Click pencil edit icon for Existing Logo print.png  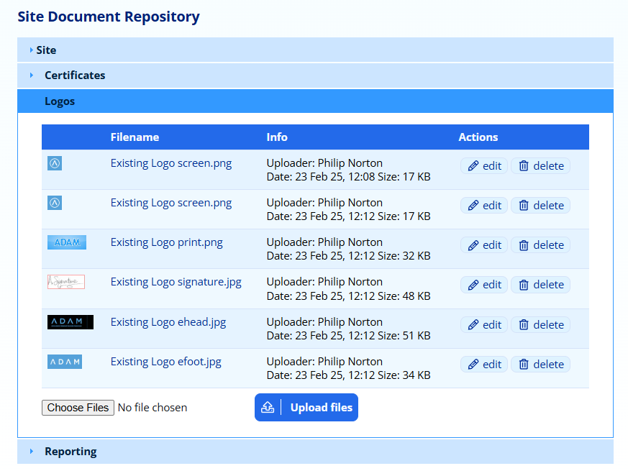pyautogui.click(x=473, y=245)
